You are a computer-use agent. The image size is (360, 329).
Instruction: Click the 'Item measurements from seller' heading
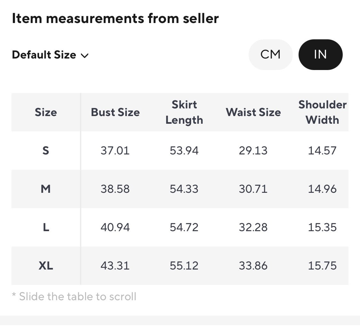(115, 18)
